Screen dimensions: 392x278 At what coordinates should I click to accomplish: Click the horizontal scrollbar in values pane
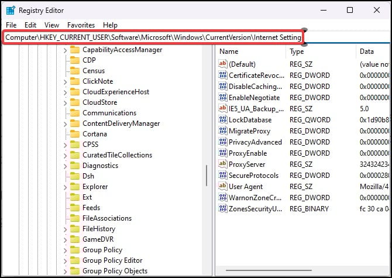(269, 270)
